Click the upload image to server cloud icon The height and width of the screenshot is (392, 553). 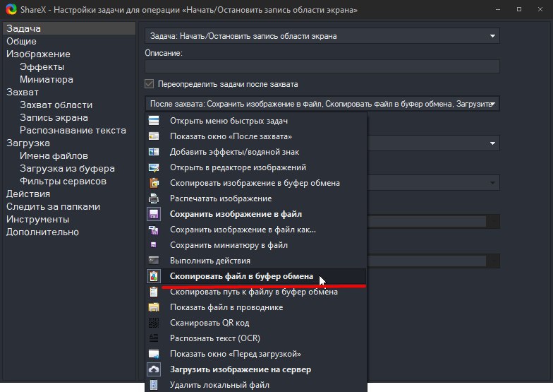click(x=154, y=369)
